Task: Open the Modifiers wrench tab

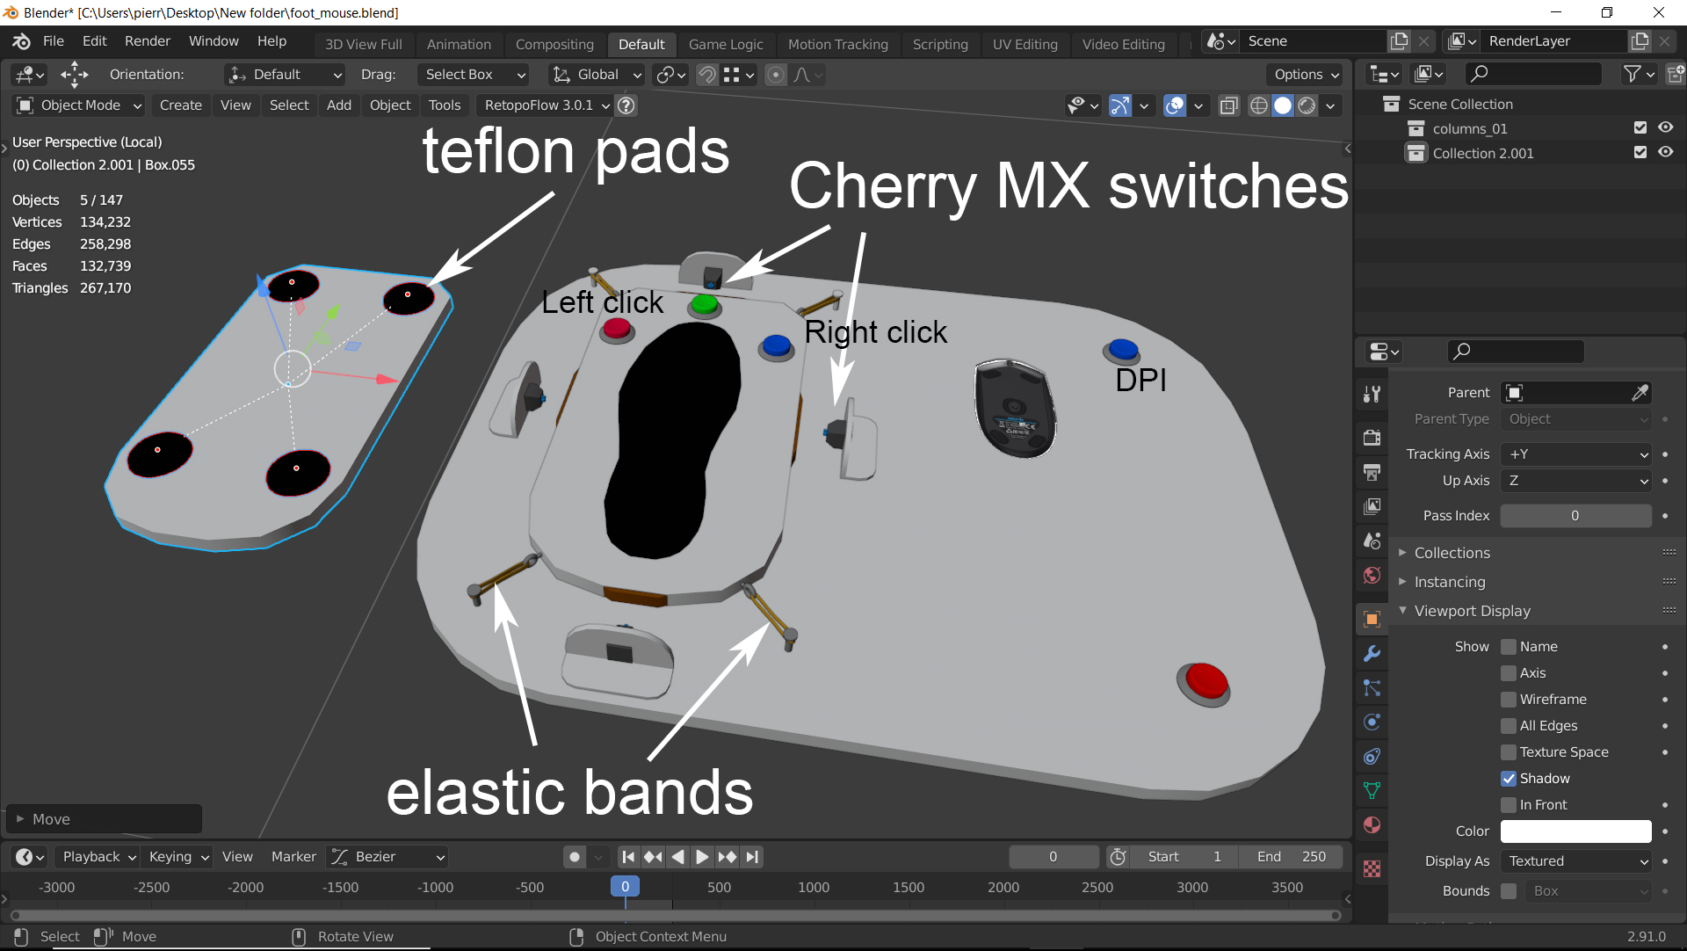Action: [1372, 653]
